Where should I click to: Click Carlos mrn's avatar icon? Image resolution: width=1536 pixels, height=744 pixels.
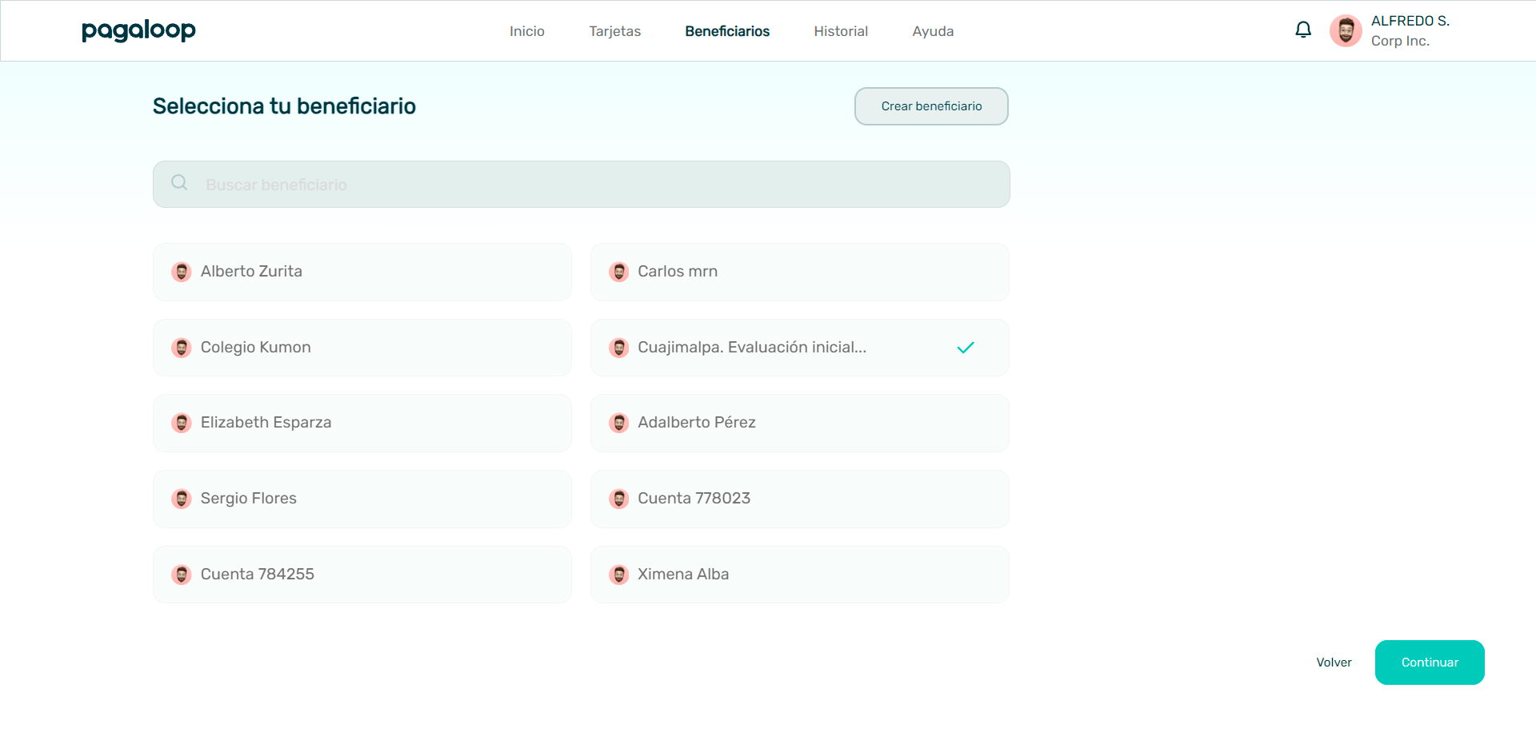click(x=618, y=272)
